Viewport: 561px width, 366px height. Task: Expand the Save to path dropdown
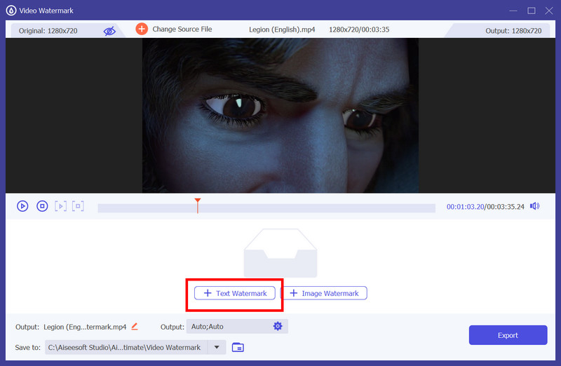pos(217,347)
